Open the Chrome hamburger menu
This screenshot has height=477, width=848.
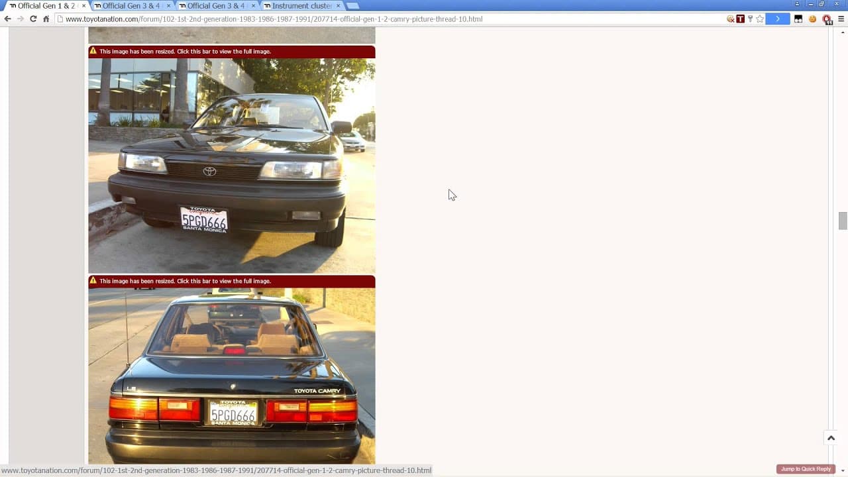(841, 19)
